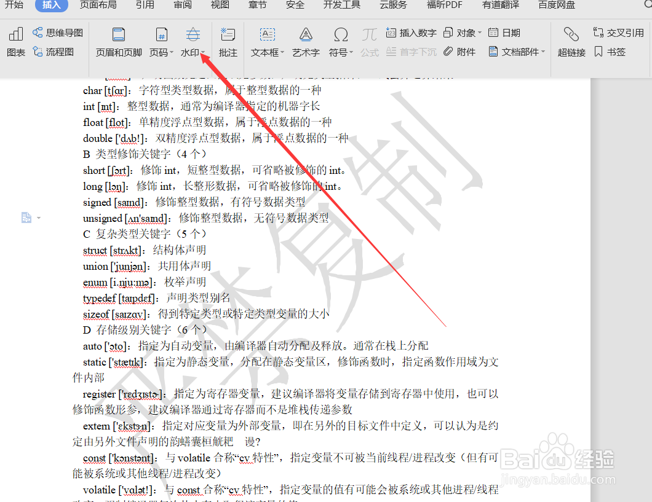Insert WordArt using the 艺术字 icon

(306, 43)
